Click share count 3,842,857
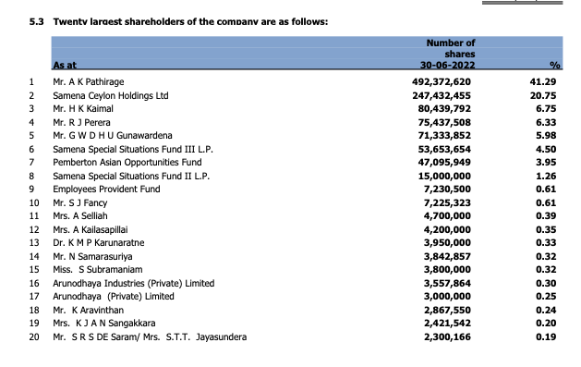Viewport: 581px width, 367px height. point(447,256)
